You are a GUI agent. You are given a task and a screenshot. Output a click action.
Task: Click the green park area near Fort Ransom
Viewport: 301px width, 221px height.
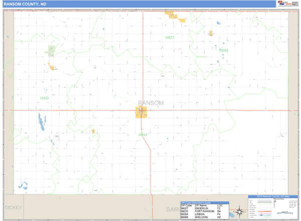pyautogui.click(x=51, y=49)
